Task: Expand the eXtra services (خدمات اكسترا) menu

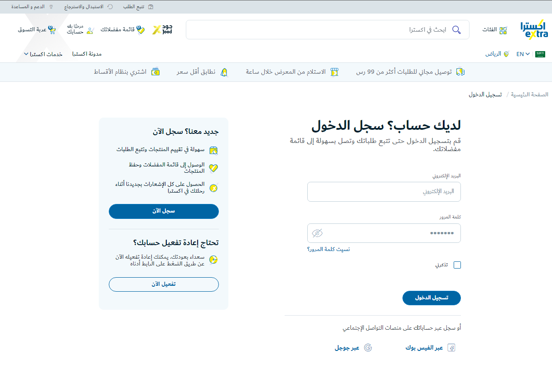Action: click(43, 54)
